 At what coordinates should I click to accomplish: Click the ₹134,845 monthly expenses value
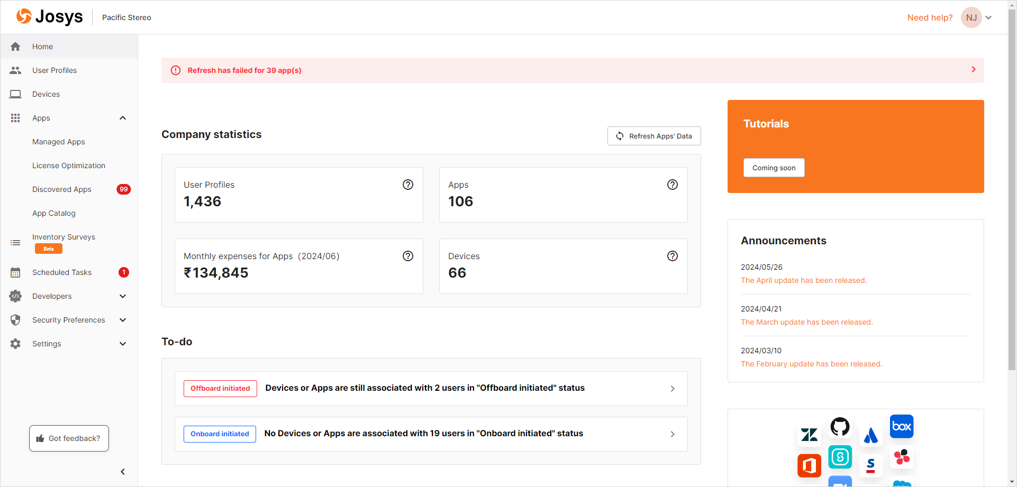[x=216, y=273]
